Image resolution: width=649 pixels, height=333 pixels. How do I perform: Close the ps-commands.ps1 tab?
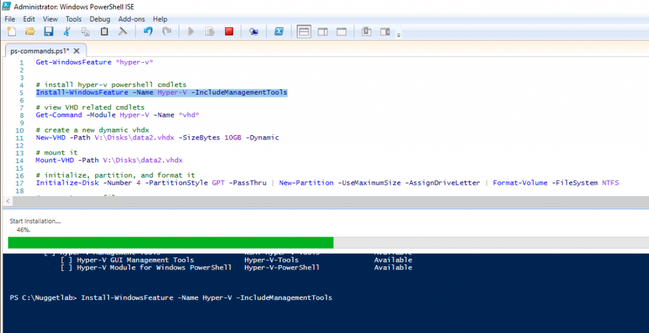pos(77,51)
